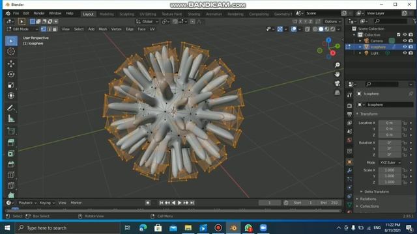Switch to vertex select mode
Image resolution: width=417 pixels, height=234 pixels.
point(44,29)
